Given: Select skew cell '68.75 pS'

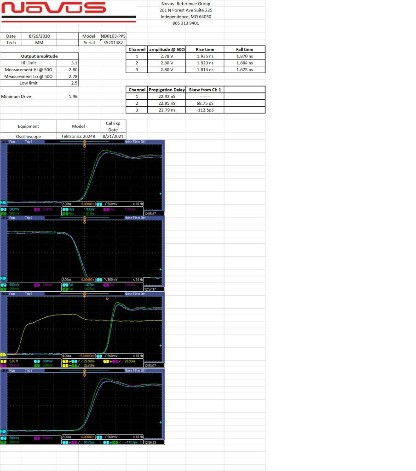Looking at the screenshot, I should (x=205, y=103).
